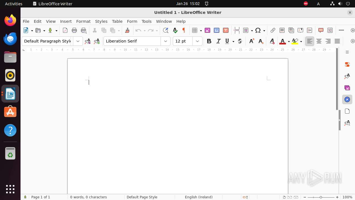The image size is (355, 200).
Task: Click Clone Formatting paintbrush icon
Action: (127, 30)
